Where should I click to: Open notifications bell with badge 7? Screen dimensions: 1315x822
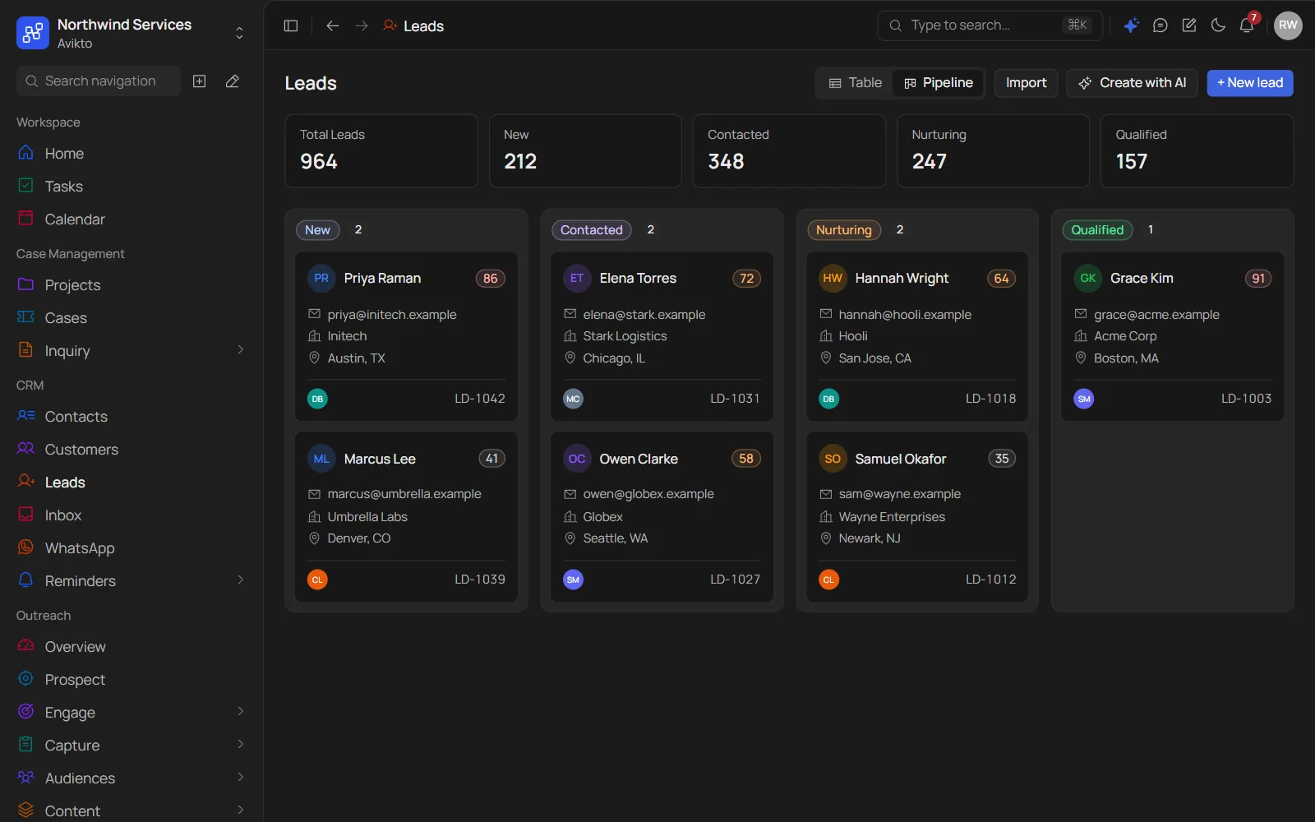click(1247, 25)
